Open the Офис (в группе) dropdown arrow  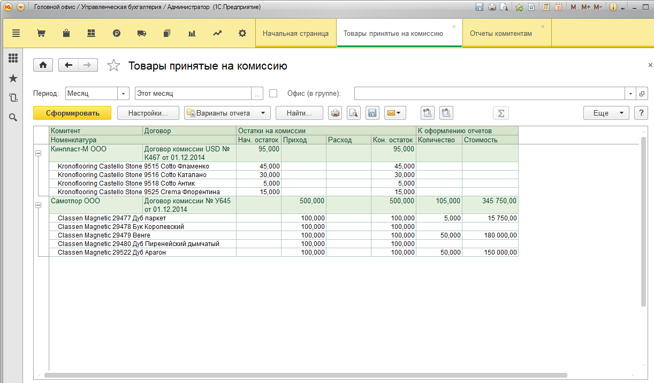click(630, 93)
